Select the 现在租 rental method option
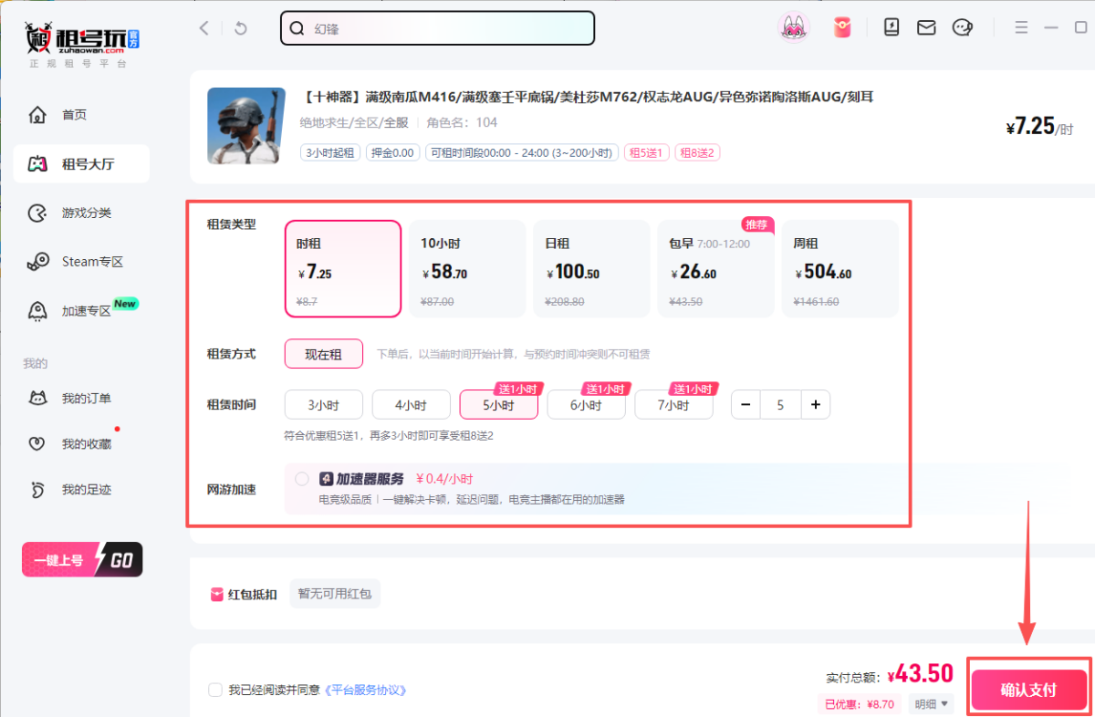This screenshot has height=717, width=1095. (323, 354)
